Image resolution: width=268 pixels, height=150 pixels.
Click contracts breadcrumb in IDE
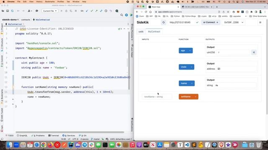[x=26, y=20]
